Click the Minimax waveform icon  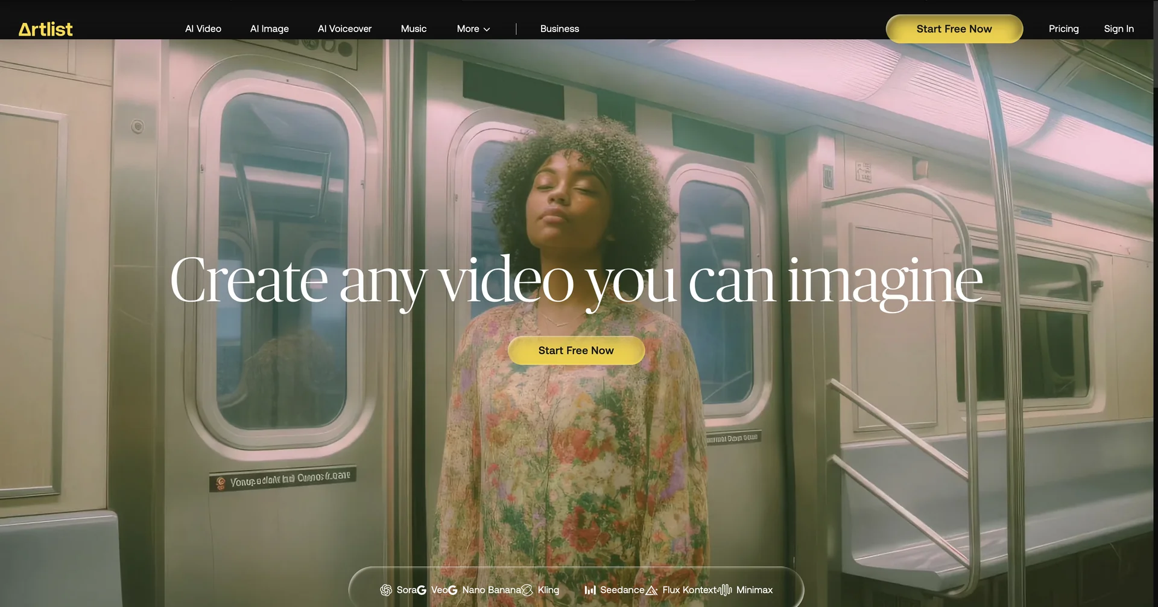click(726, 590)
